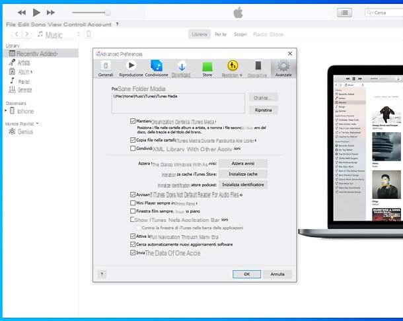Cancel the dialog with Annulla

pos(277,274)
